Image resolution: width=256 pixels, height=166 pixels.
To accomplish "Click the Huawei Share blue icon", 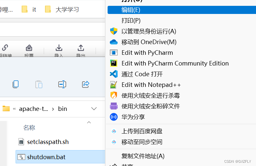I will point(114,117).
